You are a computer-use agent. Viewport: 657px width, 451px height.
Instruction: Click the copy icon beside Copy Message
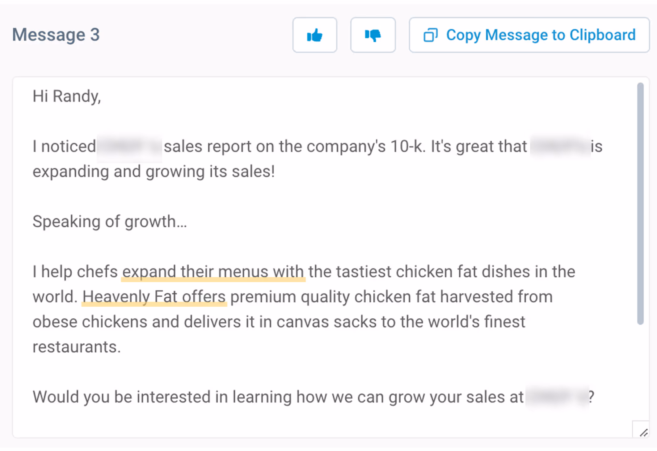430,35
